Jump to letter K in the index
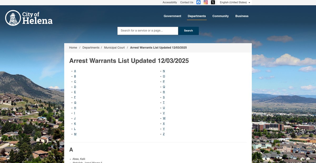This screenshot has width=316, height=163. (x=75, y=124)
